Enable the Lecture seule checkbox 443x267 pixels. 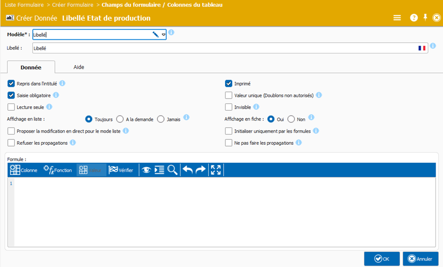11,107
